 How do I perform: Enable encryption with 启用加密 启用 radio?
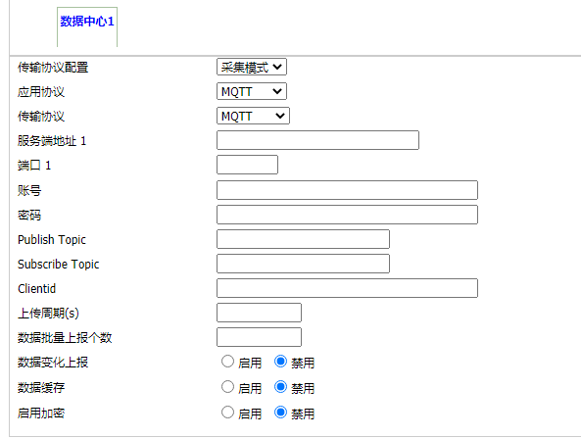[x=227, y=413]
